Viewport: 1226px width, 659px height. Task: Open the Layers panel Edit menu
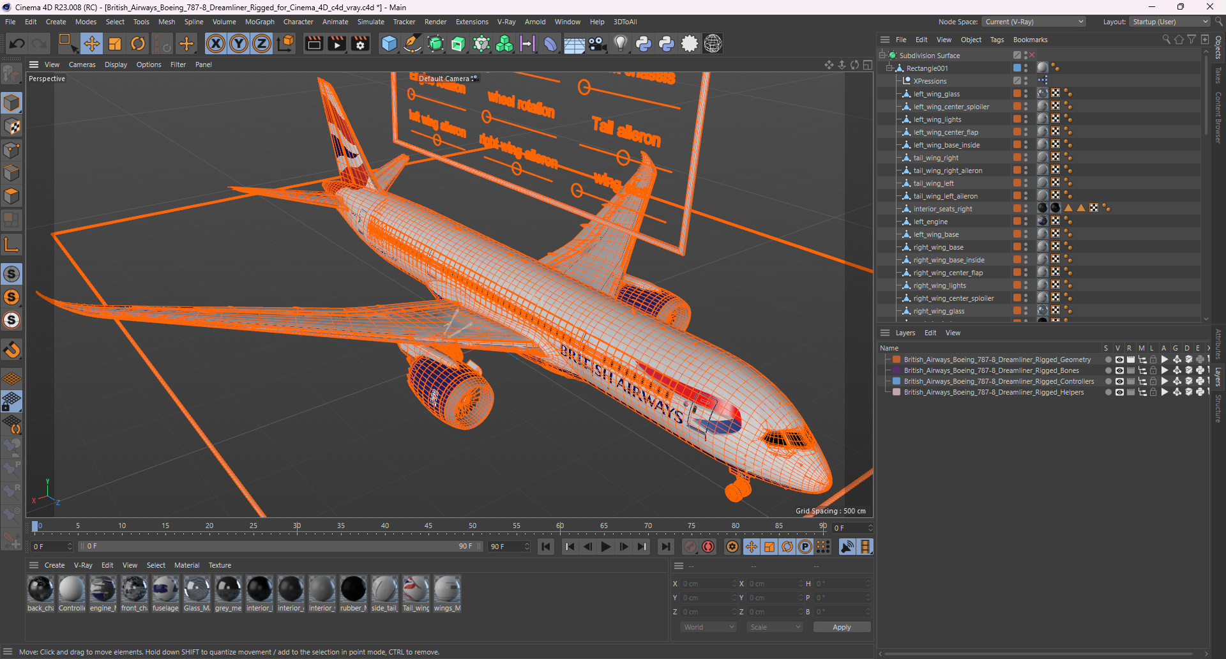pyautogui.click(x=930, y=333)
